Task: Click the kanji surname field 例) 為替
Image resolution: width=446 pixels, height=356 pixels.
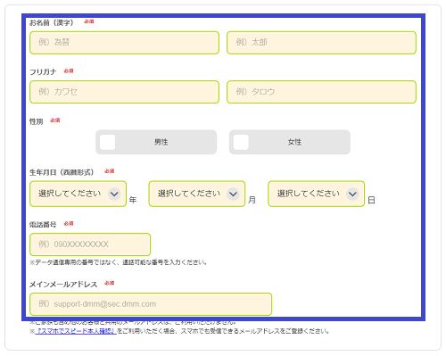Action: [124, 43]
